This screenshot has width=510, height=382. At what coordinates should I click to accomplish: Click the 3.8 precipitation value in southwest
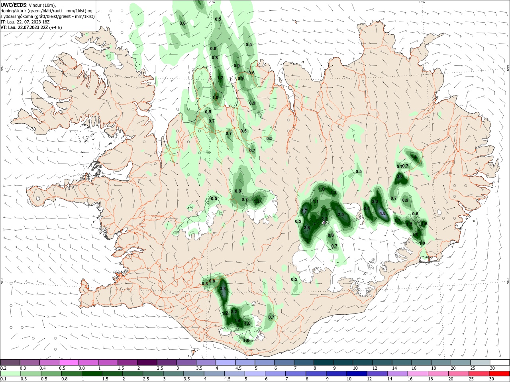pos(223,288)
